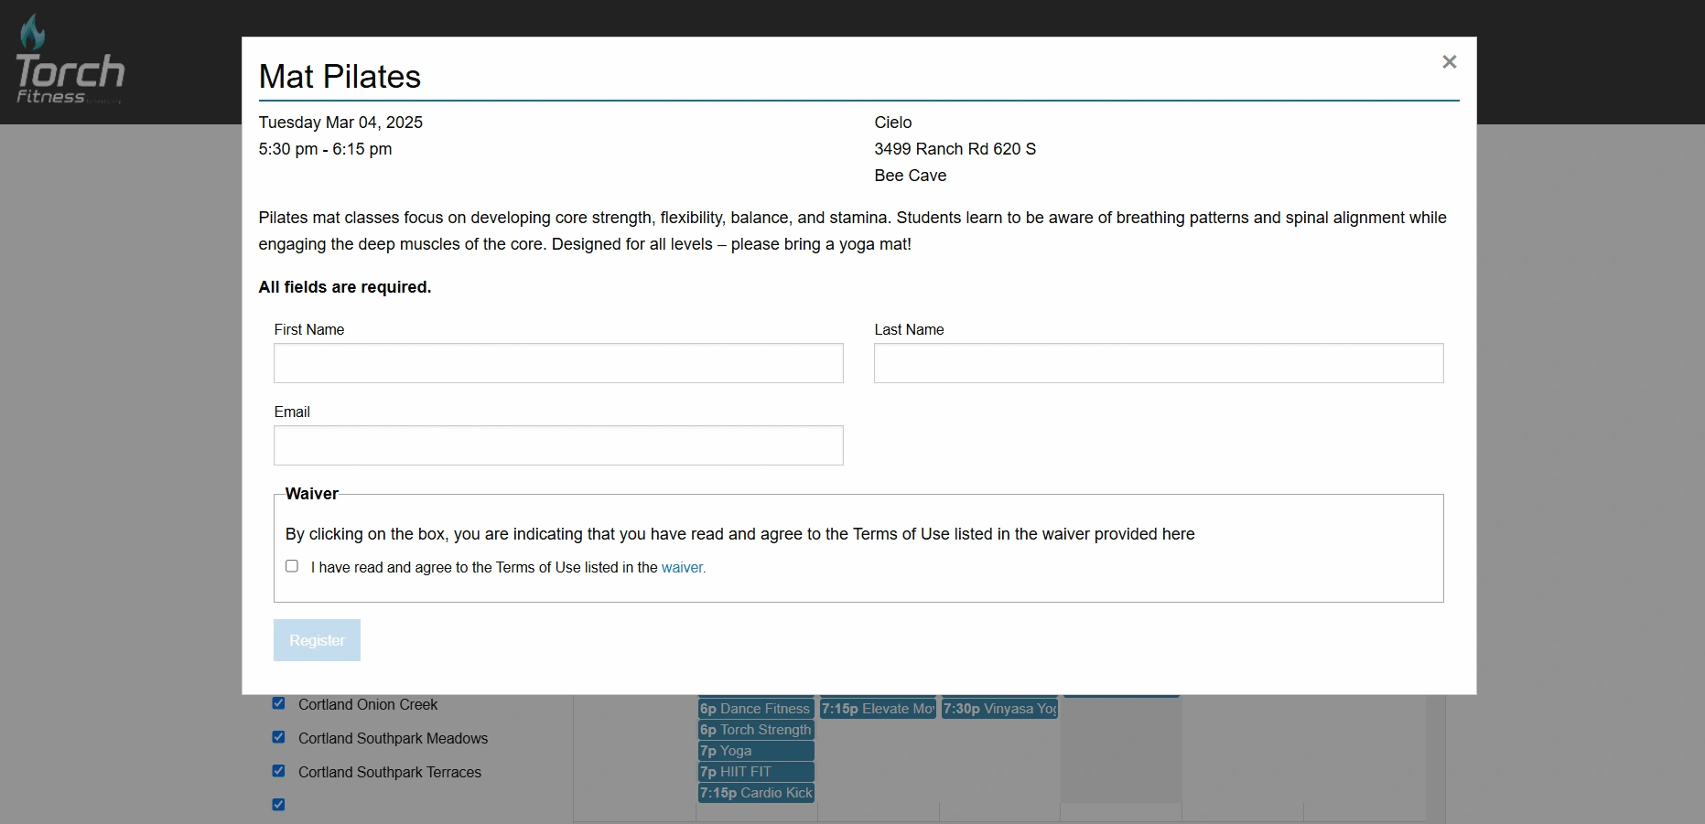Click the Register button
The width and height of the screenshot is (1705, 824).
point(317,640)
